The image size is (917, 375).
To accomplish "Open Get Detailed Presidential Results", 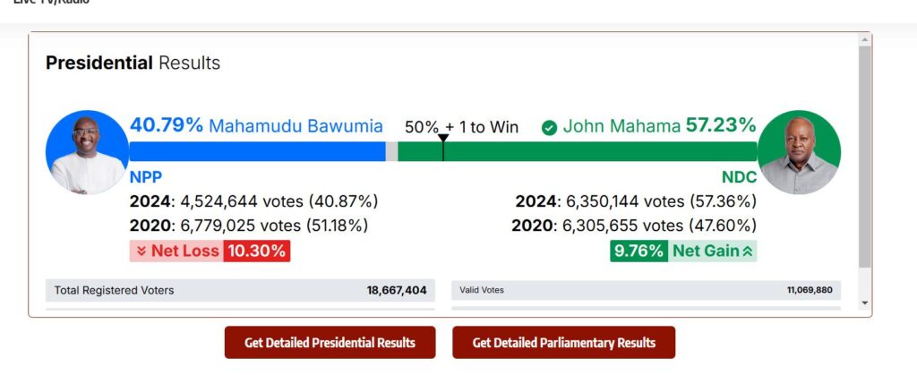I will (330, 342).
